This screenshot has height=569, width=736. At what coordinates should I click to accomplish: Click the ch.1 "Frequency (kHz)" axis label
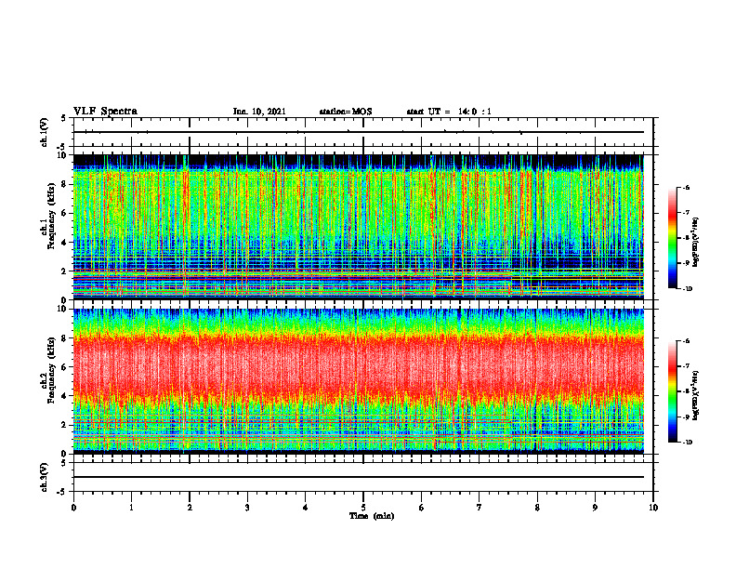51,216
